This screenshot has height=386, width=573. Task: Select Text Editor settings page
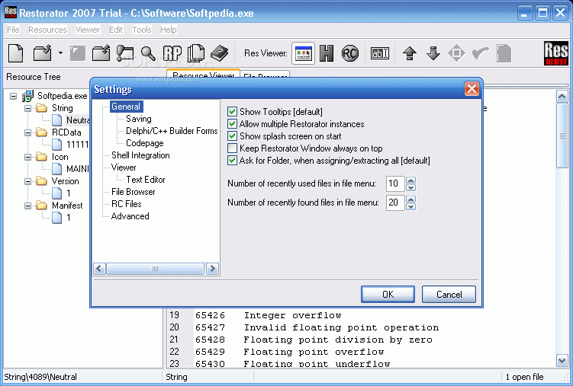point(146,180)
